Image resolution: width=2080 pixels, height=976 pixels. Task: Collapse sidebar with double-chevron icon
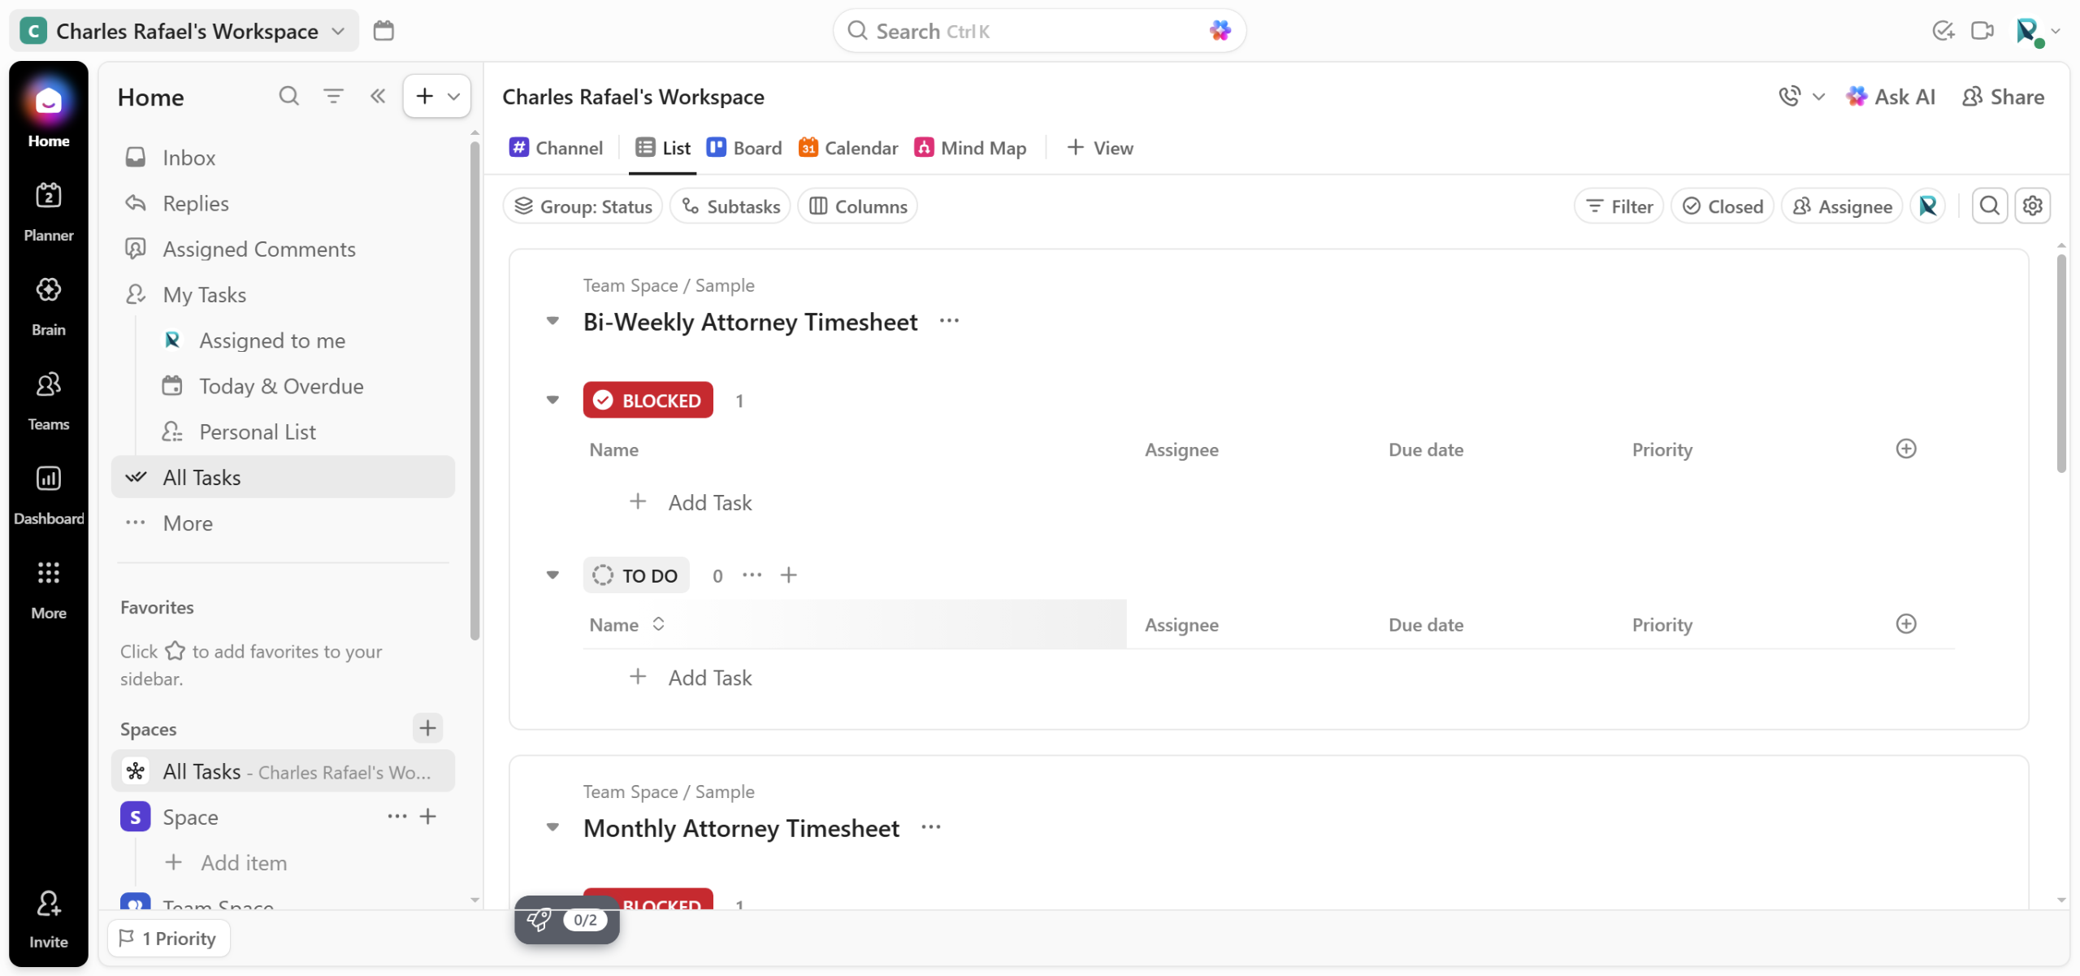378,97
